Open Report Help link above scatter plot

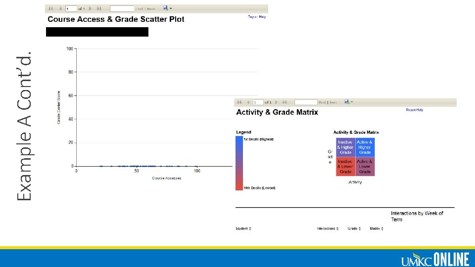pos(257,17)
